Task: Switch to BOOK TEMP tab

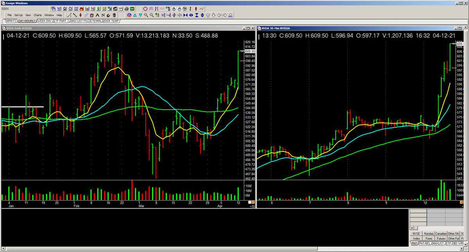Action: (111, 21)
